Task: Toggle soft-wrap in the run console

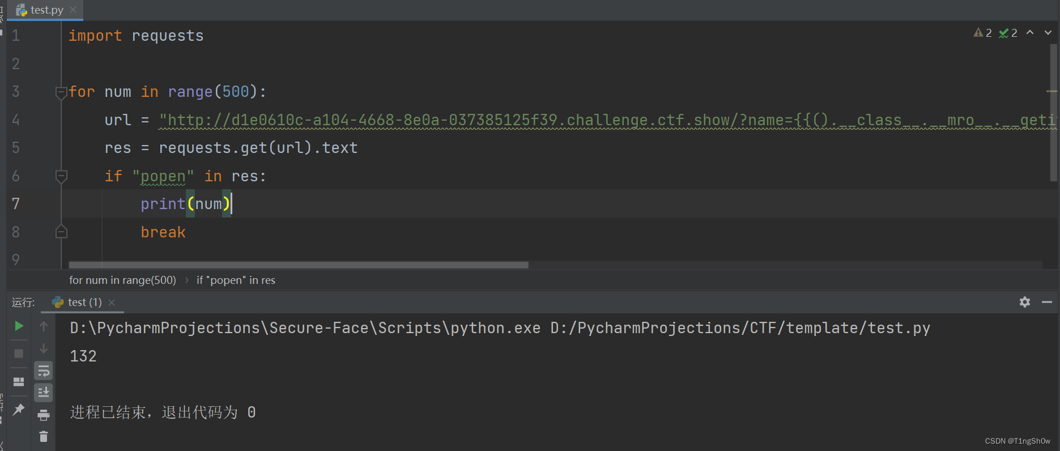Action: tap(44, 371)
